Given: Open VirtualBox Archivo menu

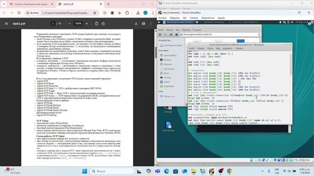Looking at the screenshot, I should pos(162,18).
